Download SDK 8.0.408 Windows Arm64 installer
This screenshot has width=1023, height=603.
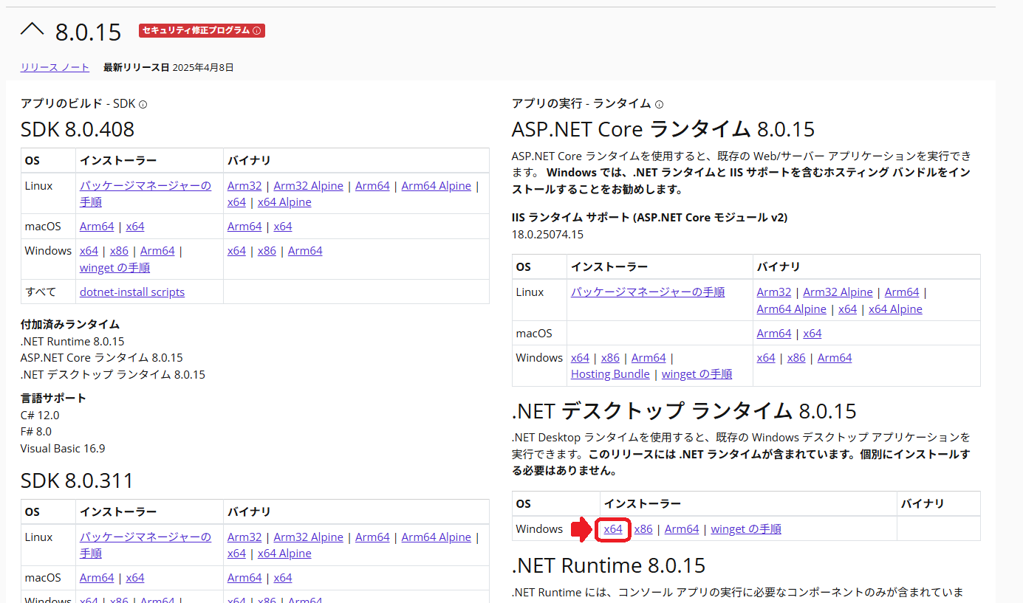coord(157,251)
